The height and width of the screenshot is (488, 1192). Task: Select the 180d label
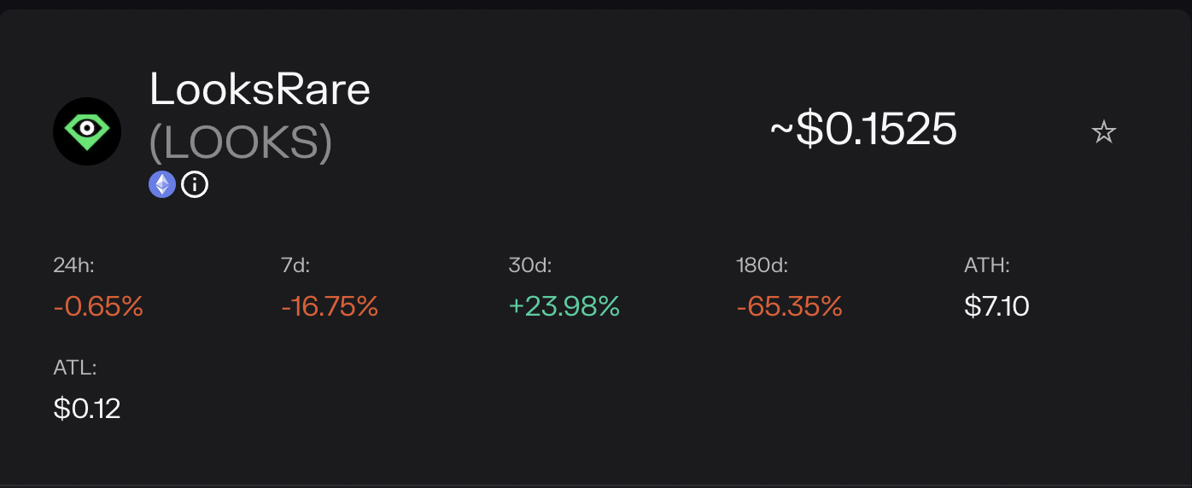[762, 266]
